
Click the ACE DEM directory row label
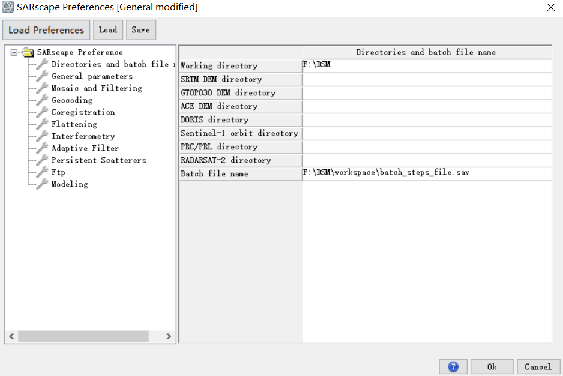(x=241, y=106)
